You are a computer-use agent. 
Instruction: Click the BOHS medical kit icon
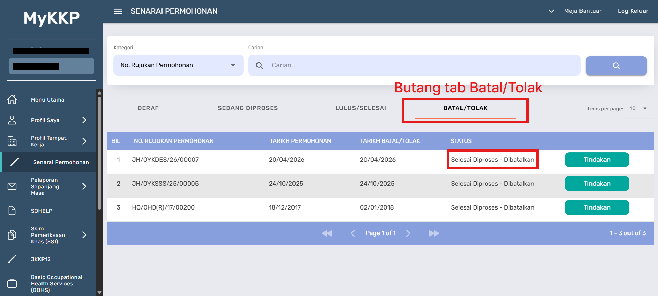(x=12, y=283)
